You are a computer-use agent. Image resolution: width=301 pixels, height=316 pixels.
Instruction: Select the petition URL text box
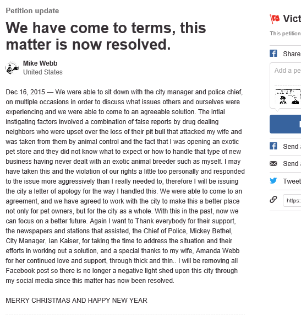pyautogui.click(x=292, y=201)
